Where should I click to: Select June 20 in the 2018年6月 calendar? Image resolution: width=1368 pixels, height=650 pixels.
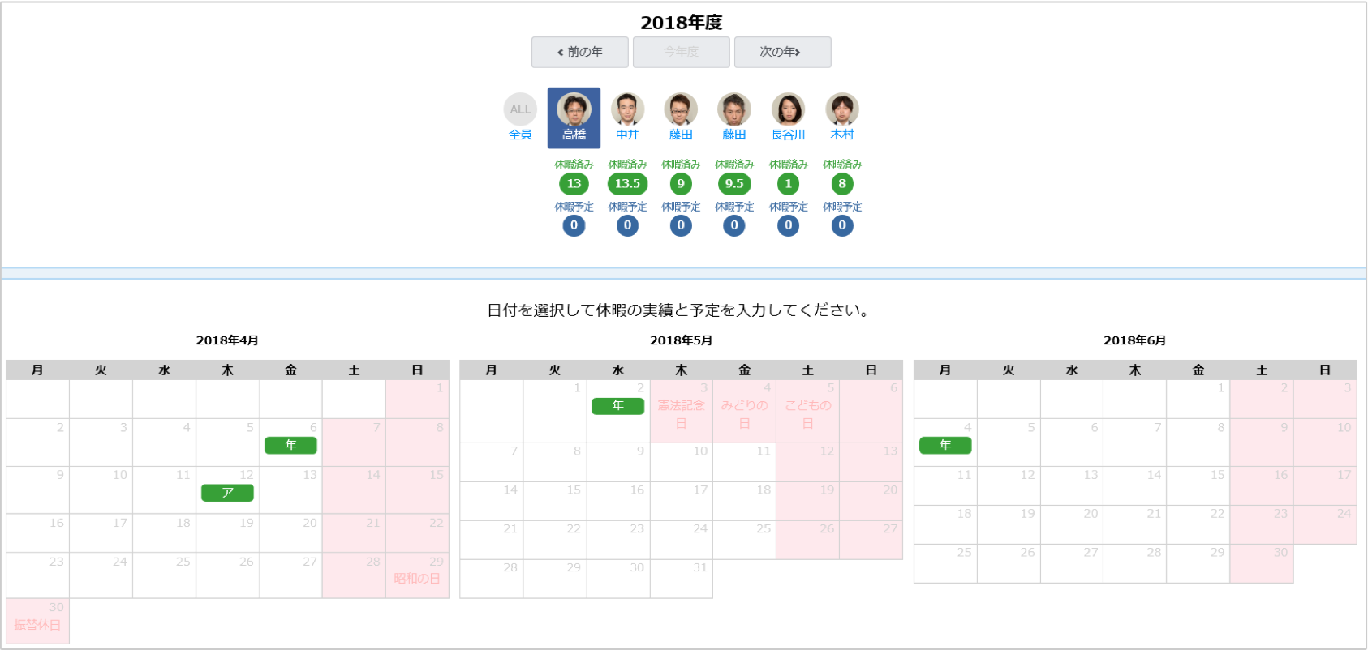point(1072,524)
